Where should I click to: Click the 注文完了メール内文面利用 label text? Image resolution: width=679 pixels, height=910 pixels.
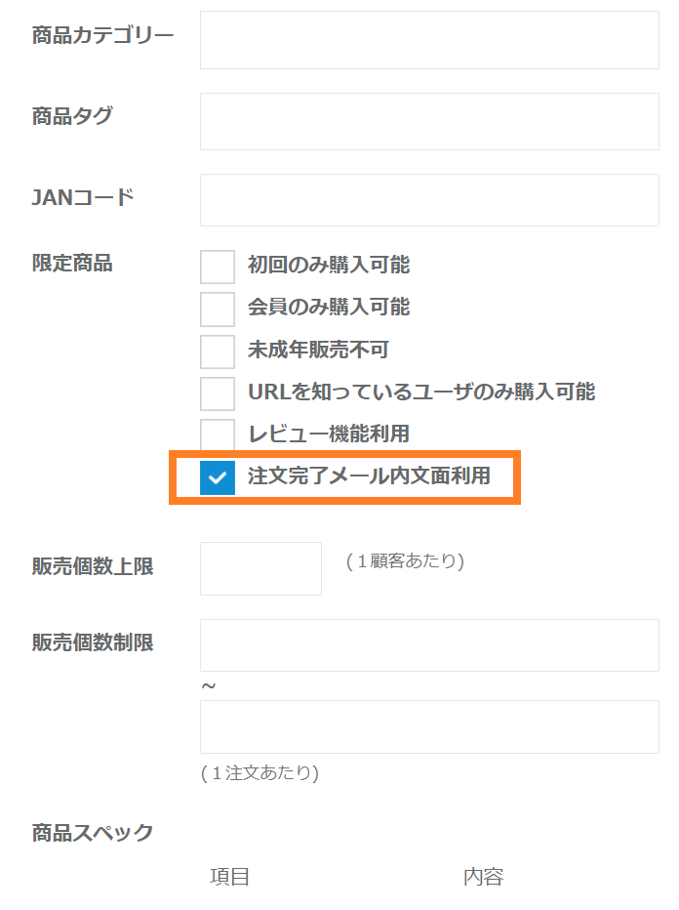point(369,477)
